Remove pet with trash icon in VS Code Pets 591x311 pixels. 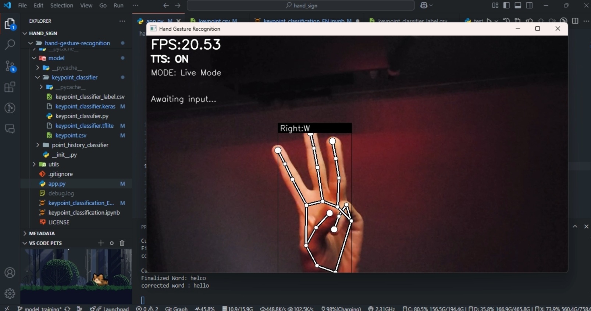click(x=122, y=243)
